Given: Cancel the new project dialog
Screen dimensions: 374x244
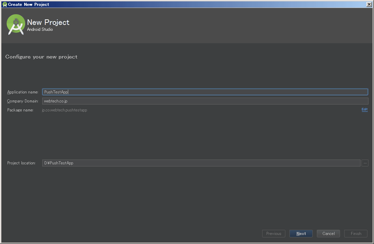Looking at the screenshot, I should pyautogui.click(x=328, y=234).
